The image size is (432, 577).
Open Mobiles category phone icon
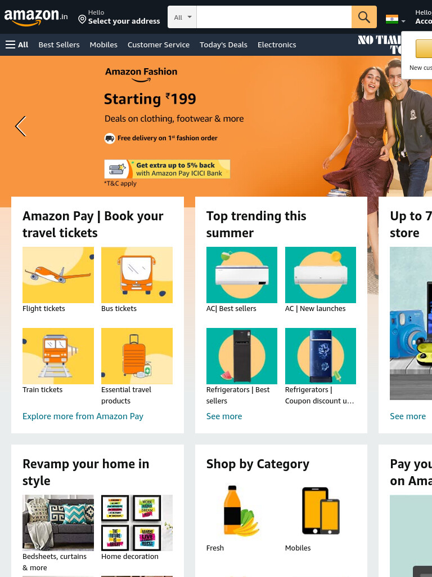321,511
